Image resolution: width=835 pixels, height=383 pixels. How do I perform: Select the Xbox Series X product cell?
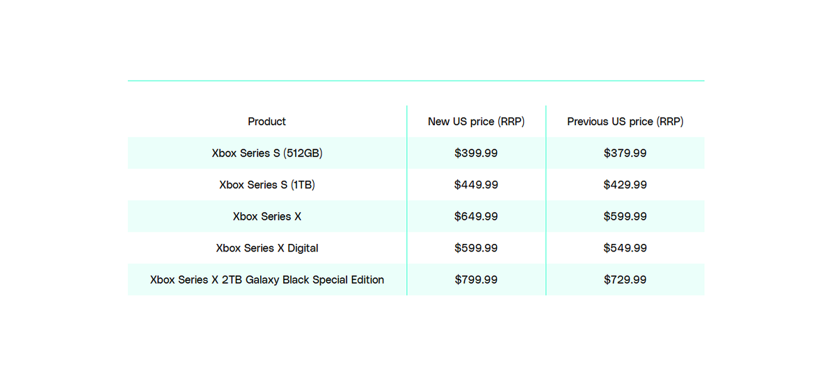tap(267, 216)
